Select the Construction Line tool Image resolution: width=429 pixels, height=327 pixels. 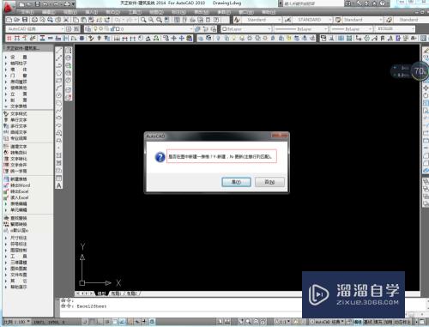click(58, 58)
